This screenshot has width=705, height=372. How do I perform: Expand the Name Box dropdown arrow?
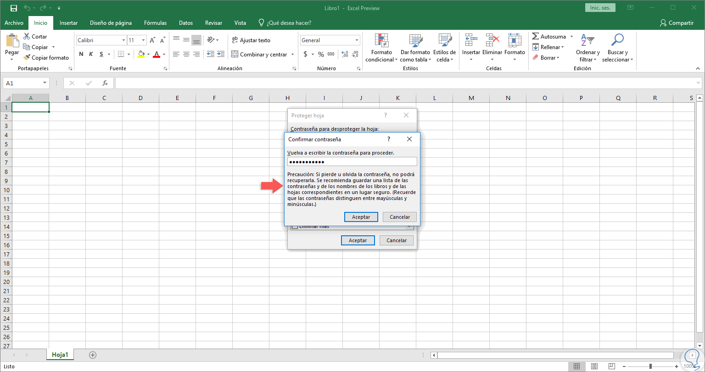[45, 83]
